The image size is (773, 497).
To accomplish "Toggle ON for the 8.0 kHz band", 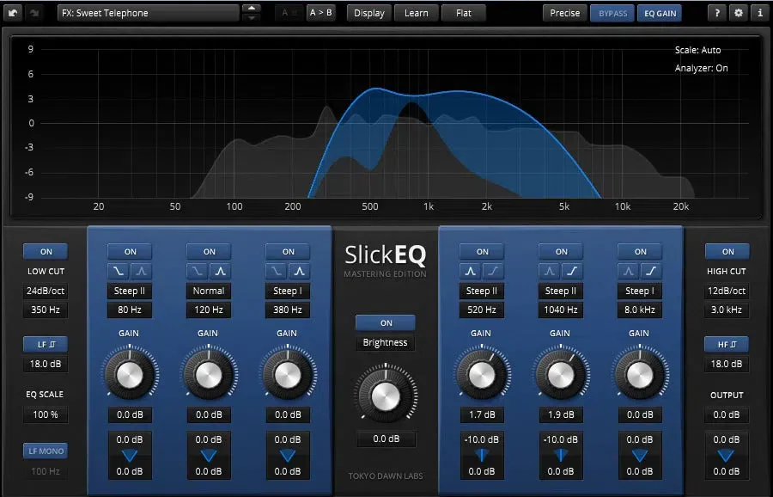I will tap(640, 252).
